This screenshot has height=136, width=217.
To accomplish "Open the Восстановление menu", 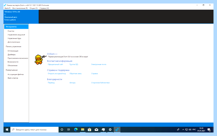I will [x=20, y=8].
